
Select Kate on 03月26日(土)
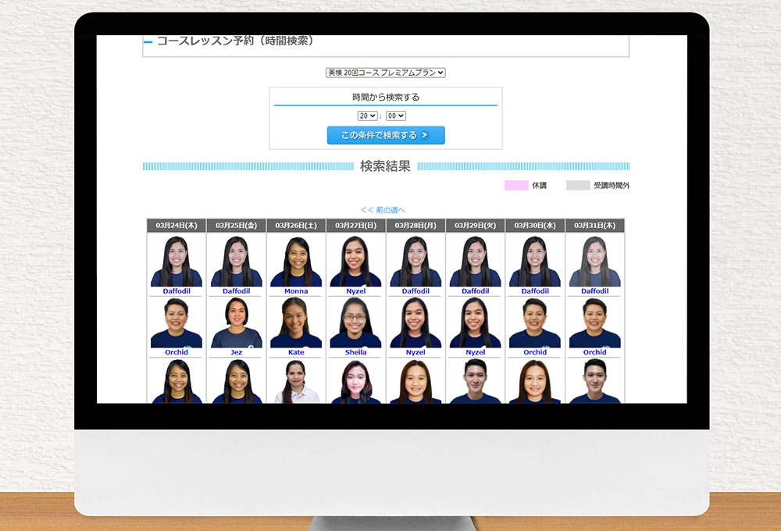(x=295, y=352)
